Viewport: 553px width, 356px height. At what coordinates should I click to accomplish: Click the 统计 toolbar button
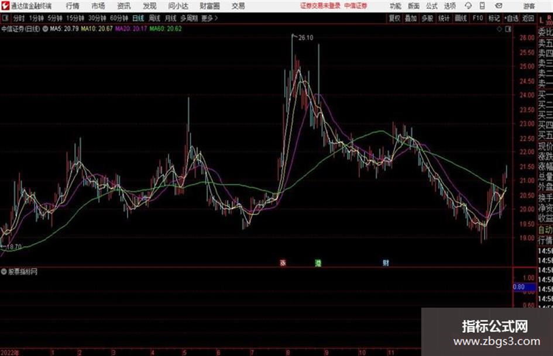444,18
